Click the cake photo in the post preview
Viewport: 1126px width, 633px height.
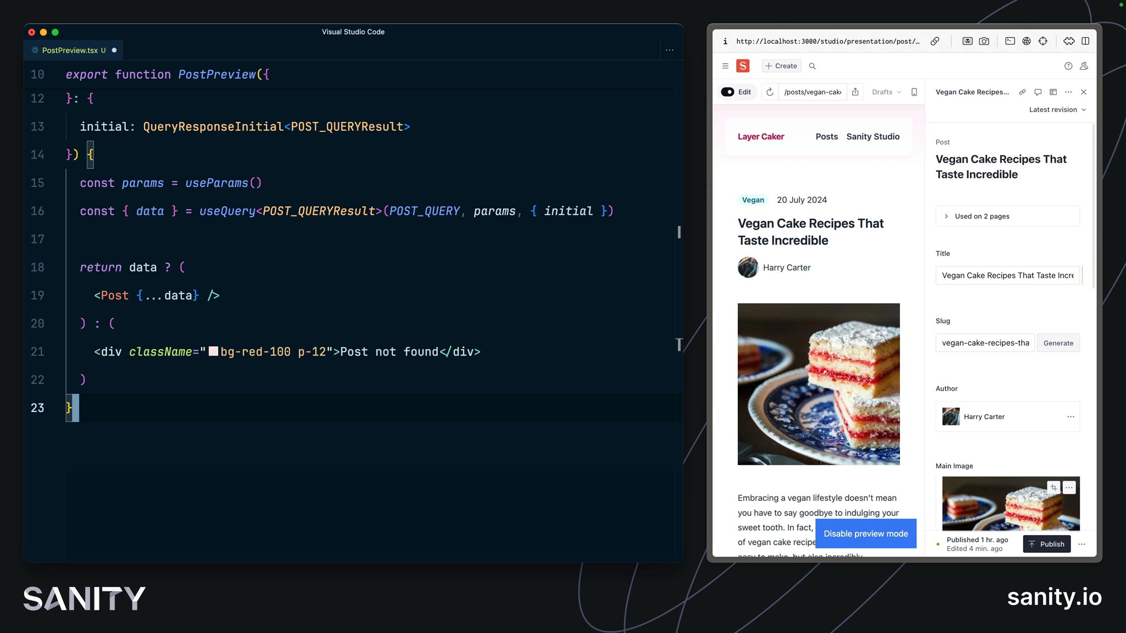818,384
